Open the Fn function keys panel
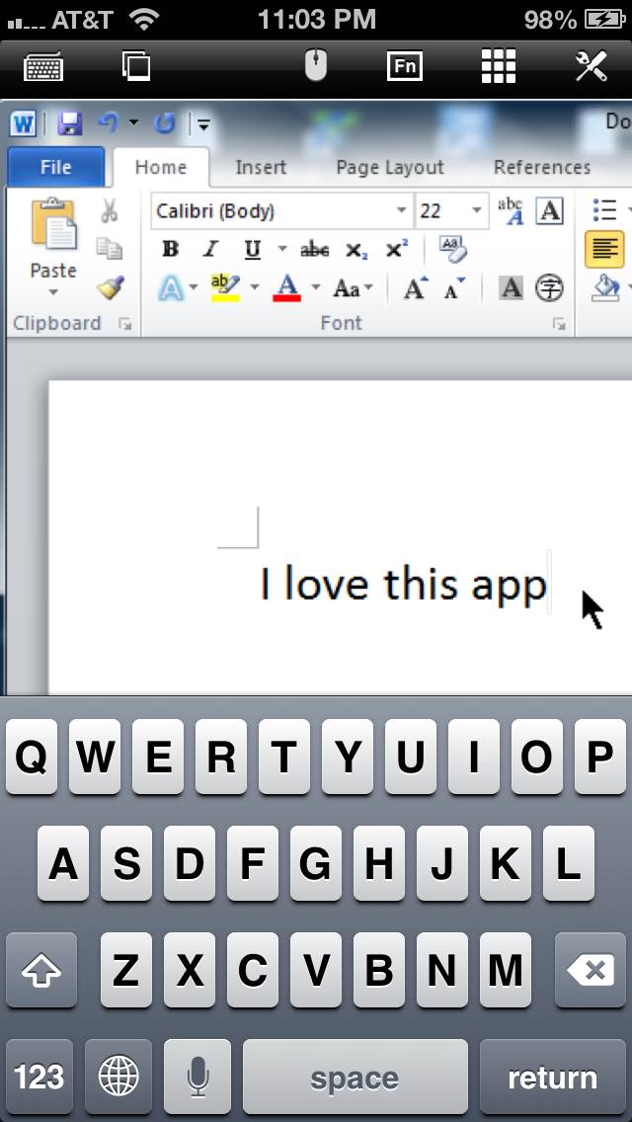 (x=404, y=66)
